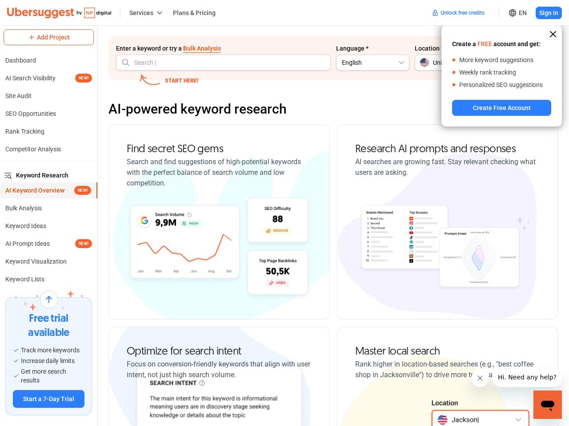Click Personalized SEO suggestions bullet text

pyautogui.click(x=501, y=85)
